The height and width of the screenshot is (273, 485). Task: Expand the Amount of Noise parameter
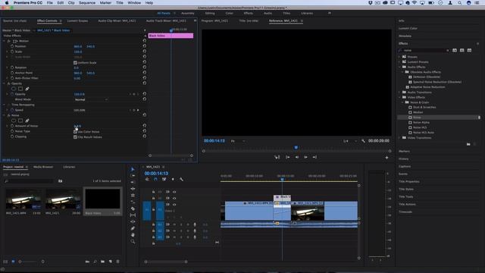pyautogui.click(x=8, y=126)
